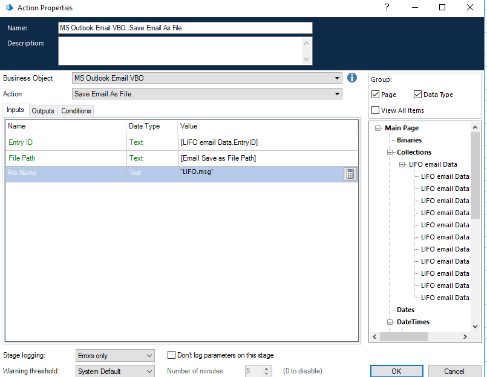Screen dimensions: 487x377
Task: Switch to the Conditions tab
Action: click(76, 111)
